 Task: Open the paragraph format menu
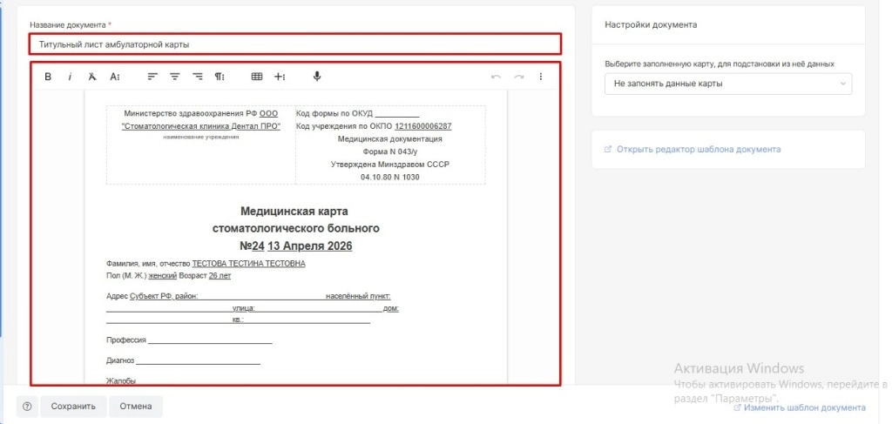click(220, 77)
